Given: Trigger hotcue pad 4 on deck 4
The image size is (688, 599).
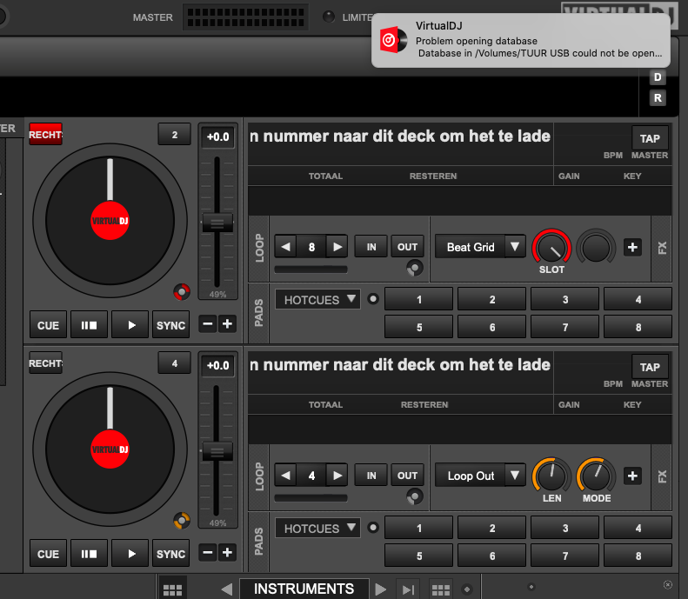Looking at the screenshot, I should [638, 529].
